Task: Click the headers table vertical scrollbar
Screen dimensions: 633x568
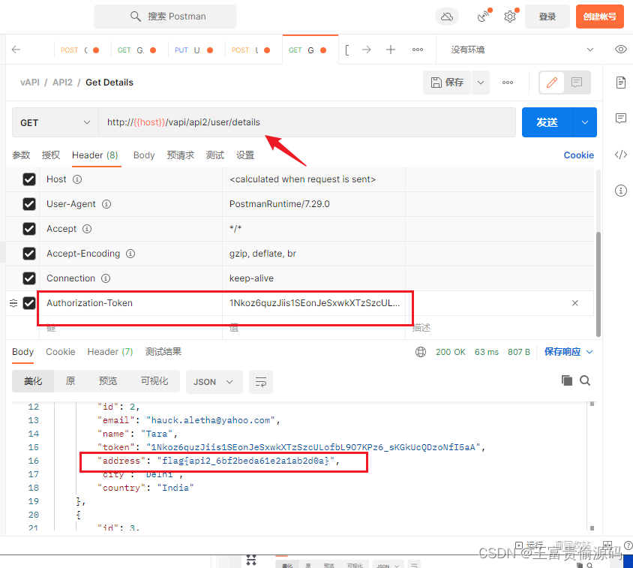Action: click(598, 284)
